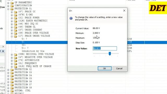Confirm the new value with OK

pyautogui.click(x=105, y=68)
